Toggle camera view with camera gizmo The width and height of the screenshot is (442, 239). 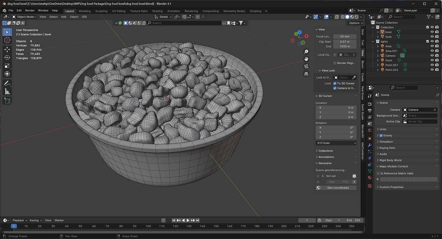point(306,66)
